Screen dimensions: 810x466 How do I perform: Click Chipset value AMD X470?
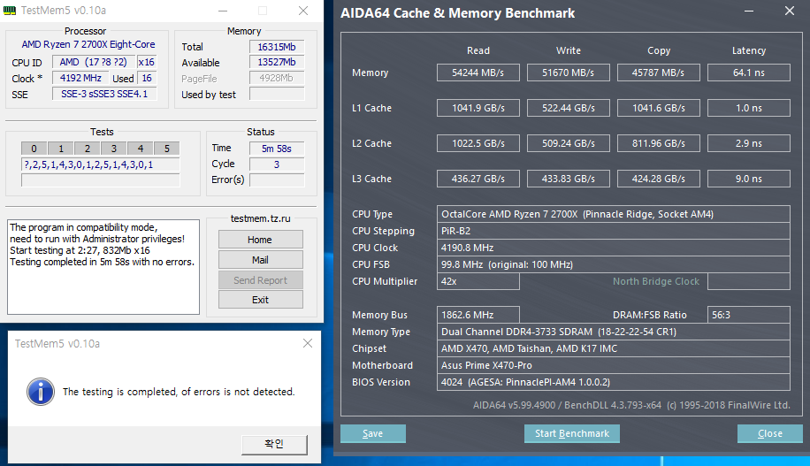(x=613, y=348)
